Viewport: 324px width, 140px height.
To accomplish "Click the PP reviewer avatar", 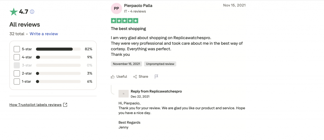I will [116, 9].
